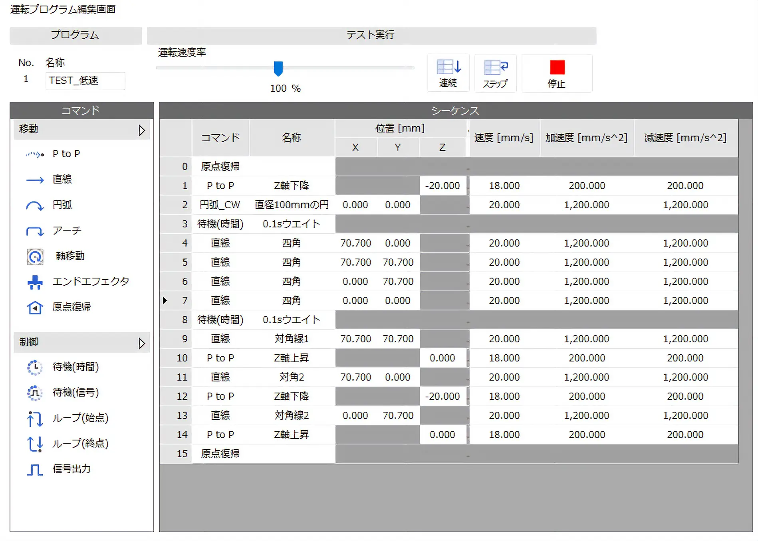Image resolution: width=758 pixels, height=541 pixels.
Task: Select the 信号出力 signal output icon
Action: pos(35,470)
